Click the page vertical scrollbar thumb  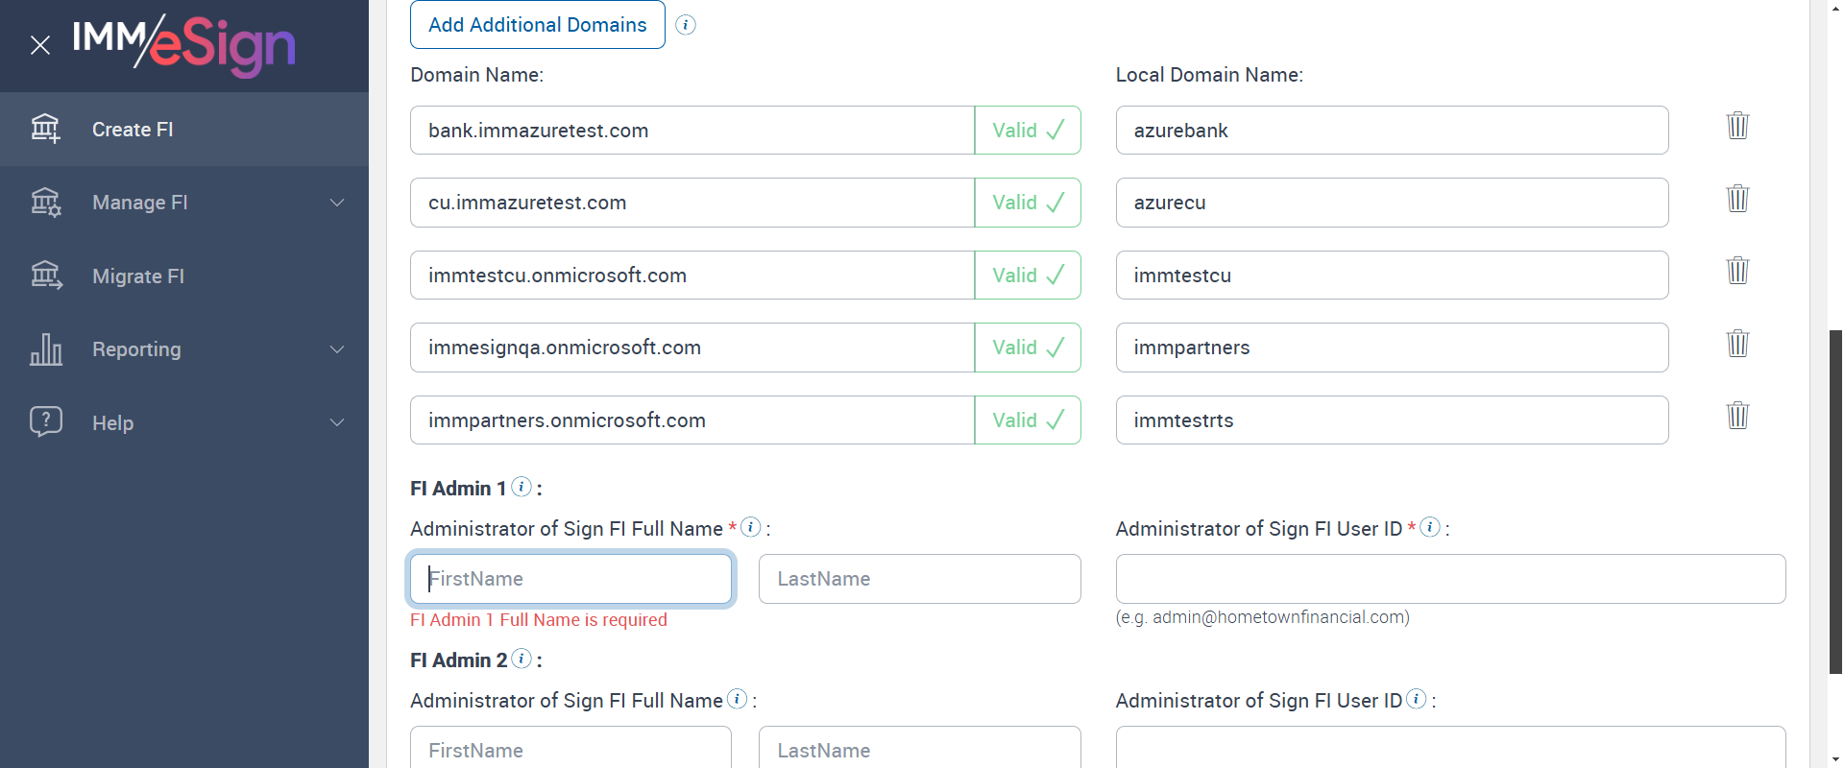(1835, 499)
